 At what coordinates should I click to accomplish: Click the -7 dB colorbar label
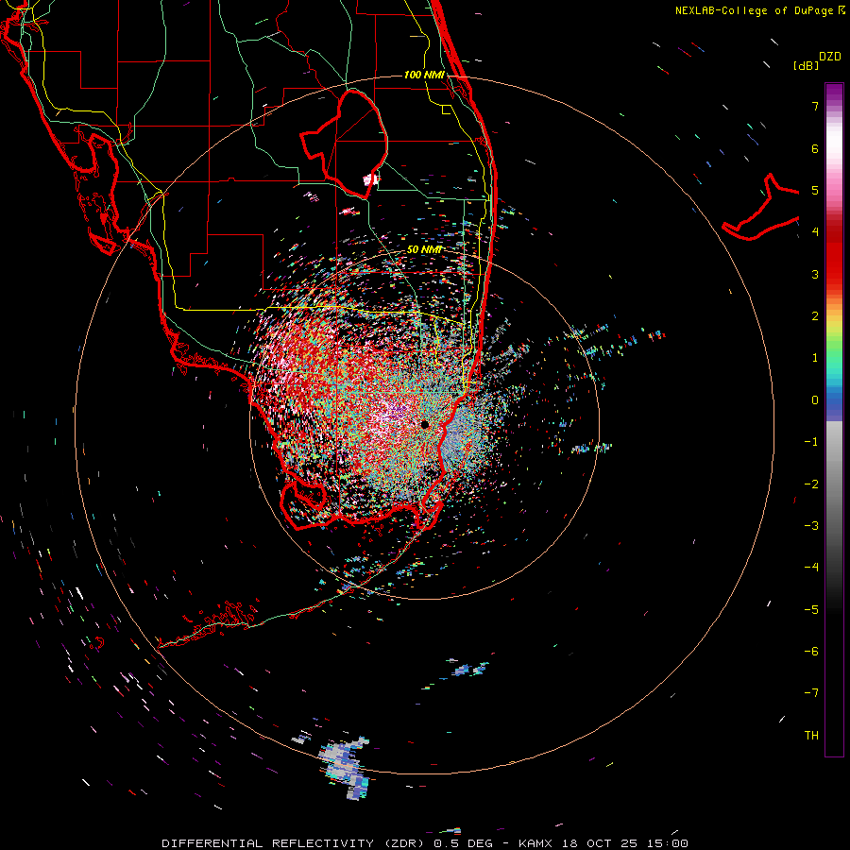[x=811, y=693]
